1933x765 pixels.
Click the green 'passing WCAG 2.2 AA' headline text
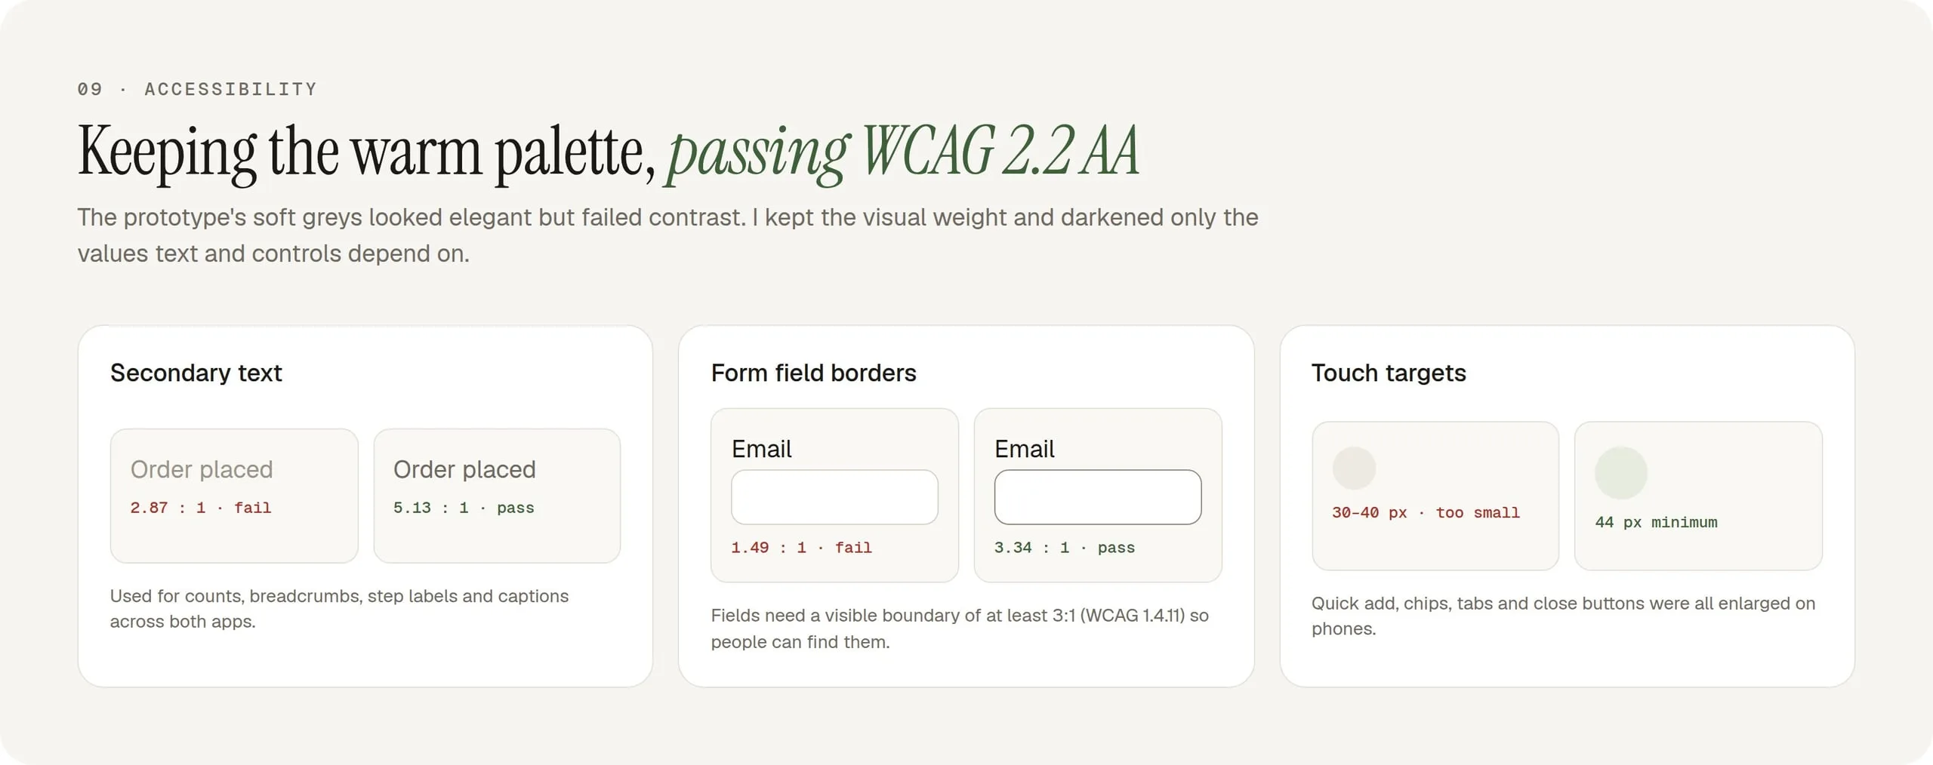click(x=902, y=154)
